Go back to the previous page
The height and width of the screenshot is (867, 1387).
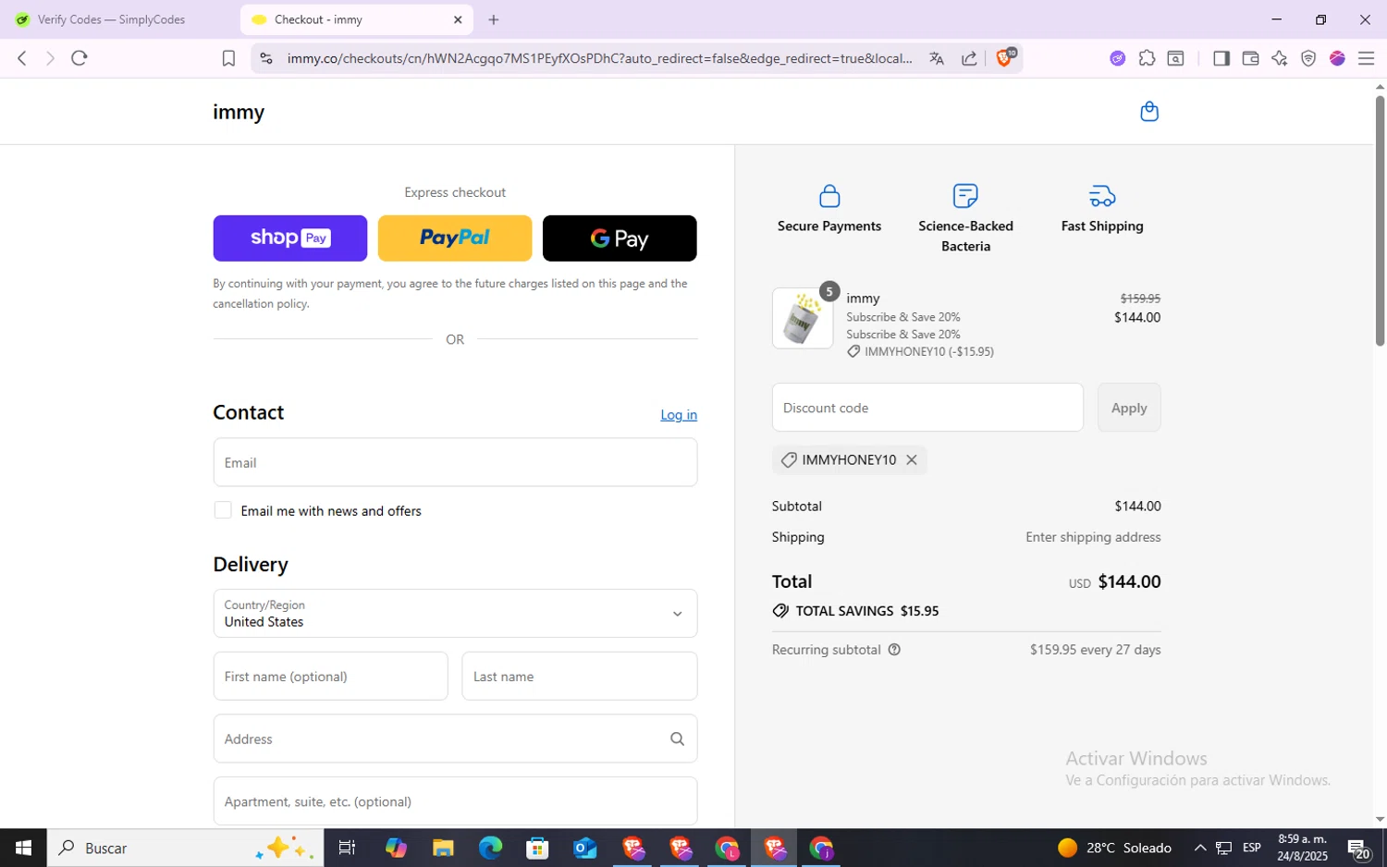pos(22,58)
